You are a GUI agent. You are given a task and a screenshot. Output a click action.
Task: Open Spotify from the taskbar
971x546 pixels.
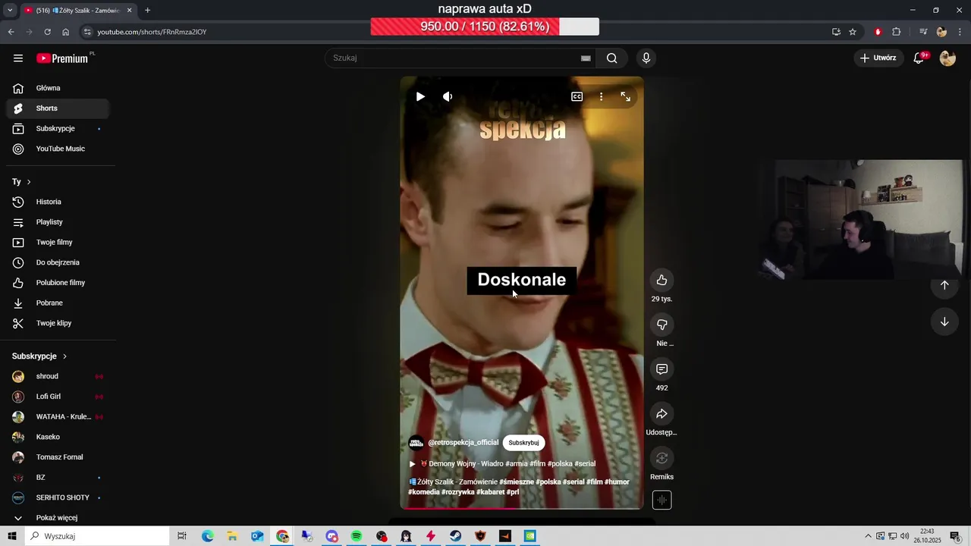click(x=357, y=536)
